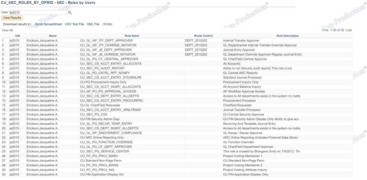This screenshot has width=367, height=180.
Task: Select role CU_PC_PG_PROJ_MAIN2
Action: [x=99, y=165]
